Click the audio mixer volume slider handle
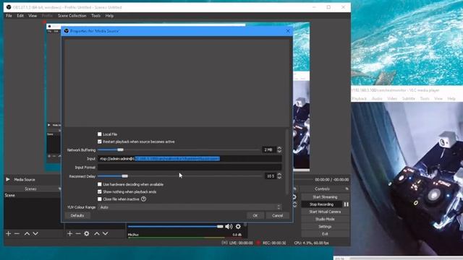 pos(220,226)
